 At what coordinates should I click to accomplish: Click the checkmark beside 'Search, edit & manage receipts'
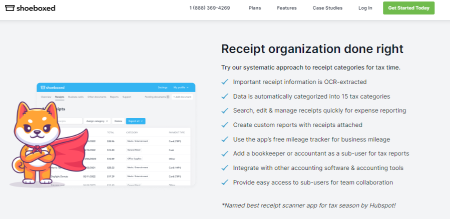225,110
